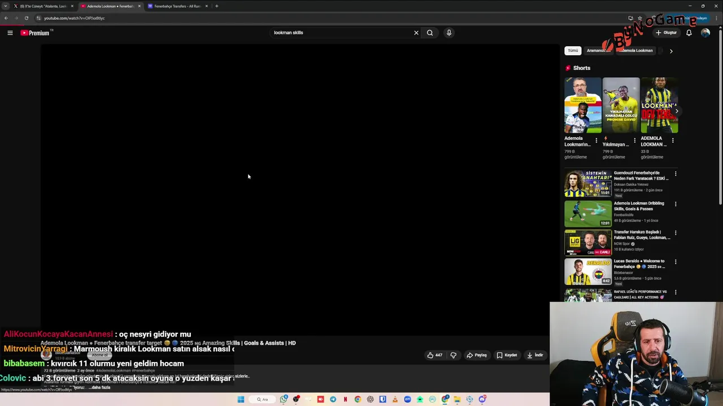The image size is (723, 406).
Task: Open the Yıkılmayan Kanadalı Golcü Short thumbnail
Action: point(621,105)
